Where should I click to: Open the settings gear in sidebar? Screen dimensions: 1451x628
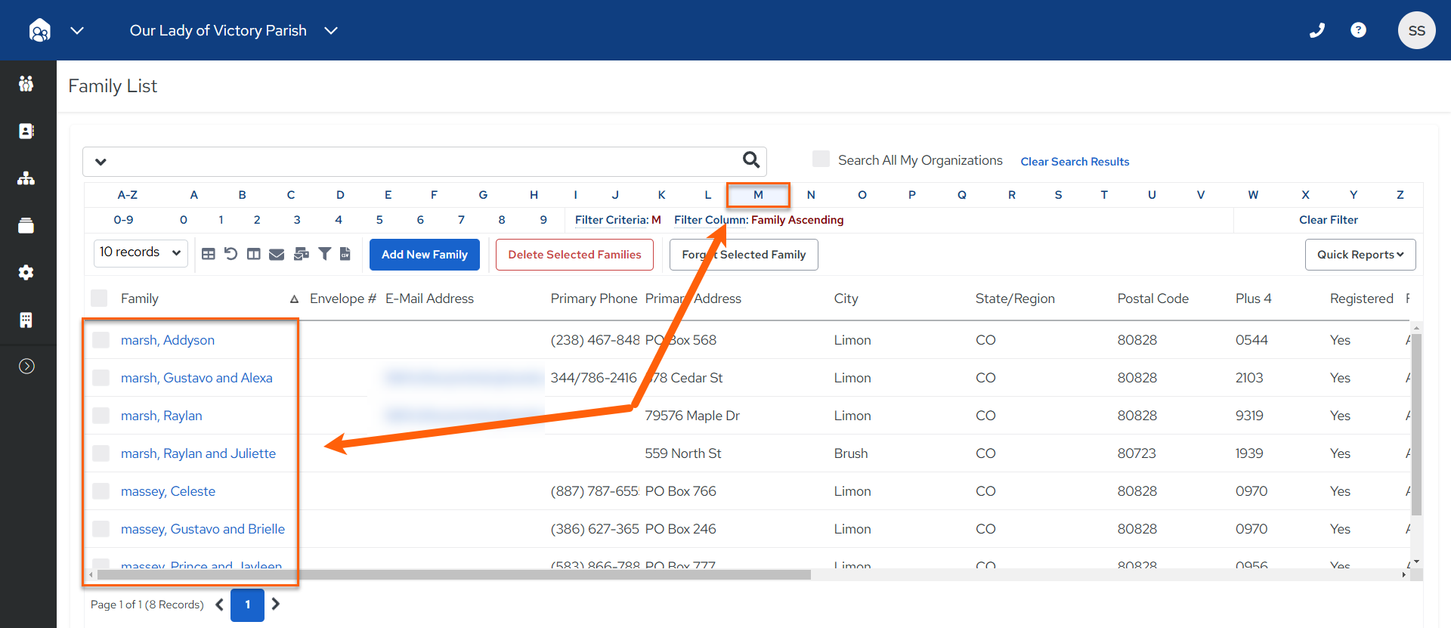click(x=26, y=272)
